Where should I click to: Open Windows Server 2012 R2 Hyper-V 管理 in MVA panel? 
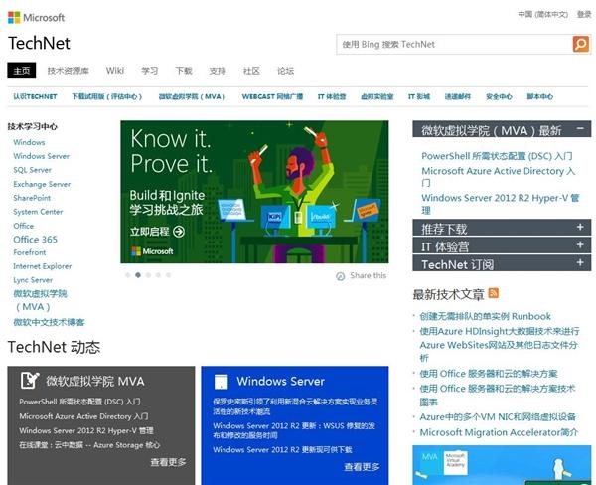click(501, 204)
